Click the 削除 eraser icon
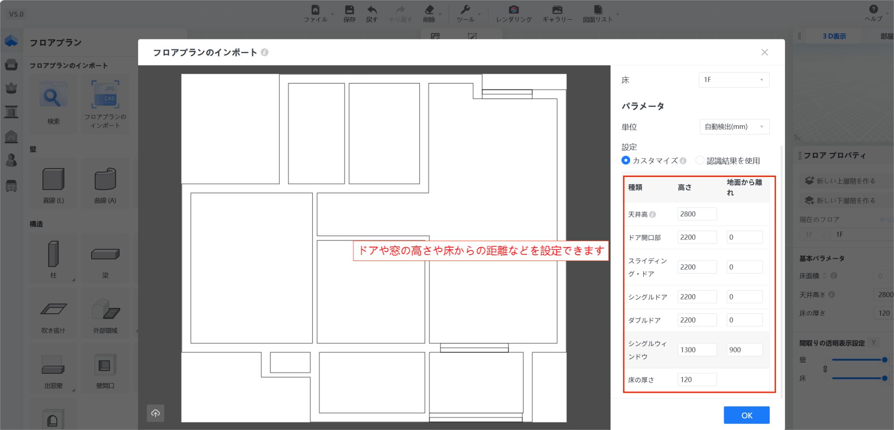The height and width of the screenshot is (430, 894). pyautogui.click(x=429, y=10)
